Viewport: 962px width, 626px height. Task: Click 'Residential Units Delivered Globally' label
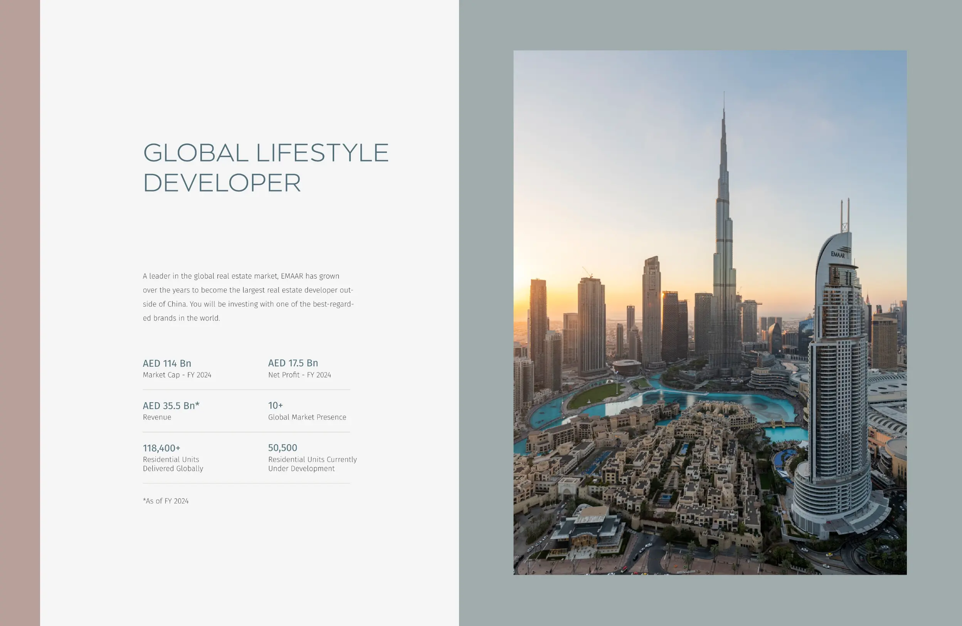click(173, 464)
